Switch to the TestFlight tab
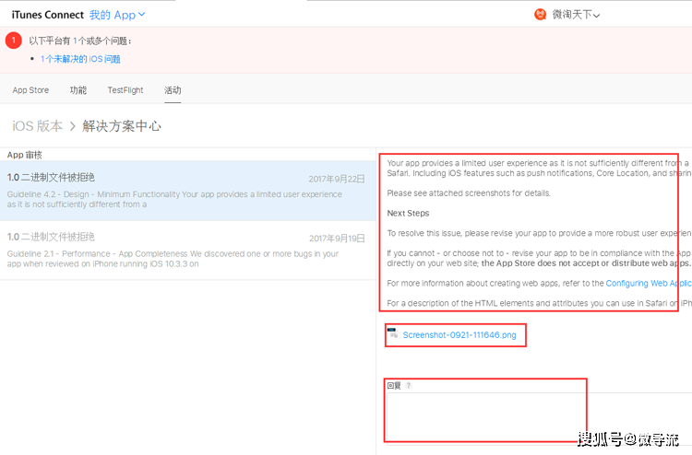The height and width of the screenshot is (455, 692). [125, 90]
